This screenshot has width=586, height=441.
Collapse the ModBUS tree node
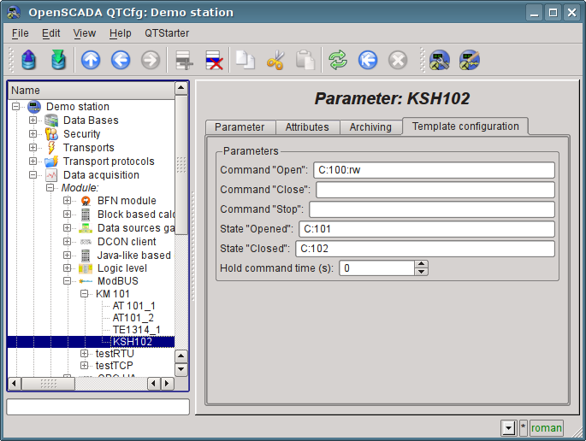point(68,280)
